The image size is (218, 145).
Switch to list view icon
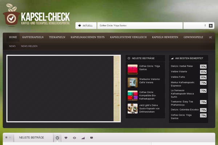pos(10,137)
